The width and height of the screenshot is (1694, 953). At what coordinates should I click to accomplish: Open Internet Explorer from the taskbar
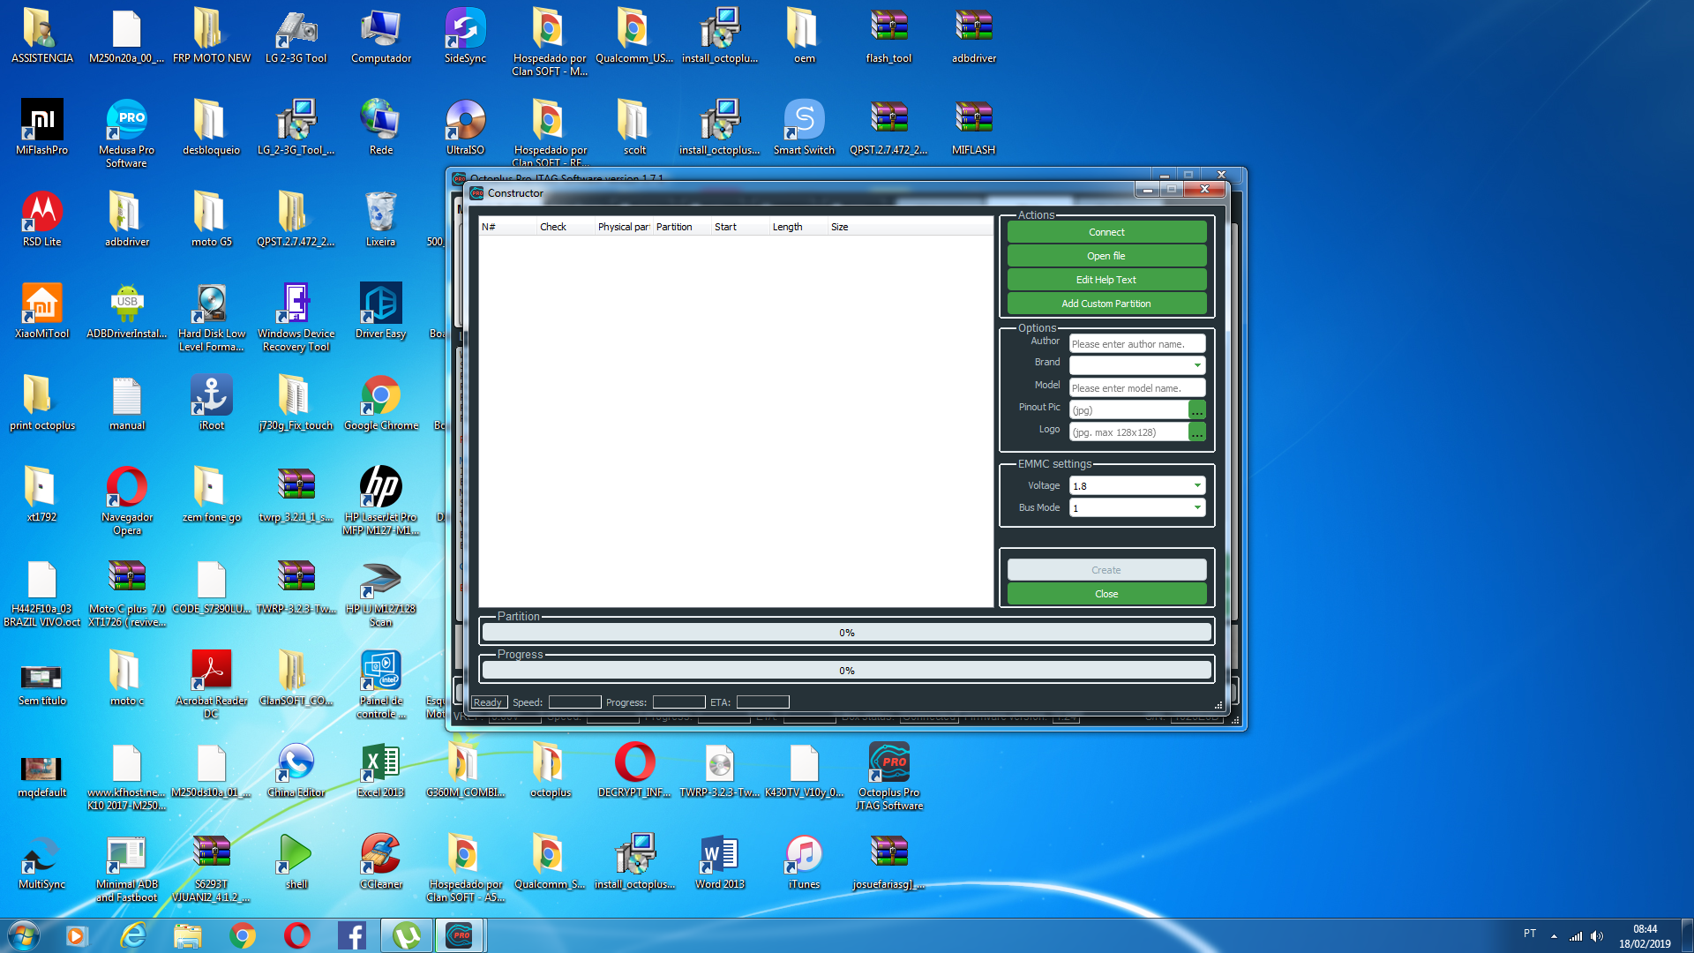(133, 935)
